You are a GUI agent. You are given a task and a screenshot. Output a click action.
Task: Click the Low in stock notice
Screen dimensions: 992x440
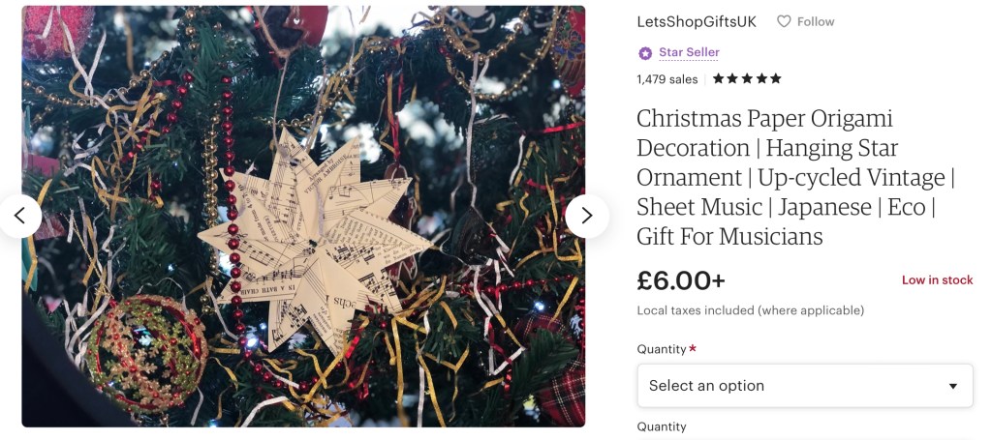tap(937, 280)
